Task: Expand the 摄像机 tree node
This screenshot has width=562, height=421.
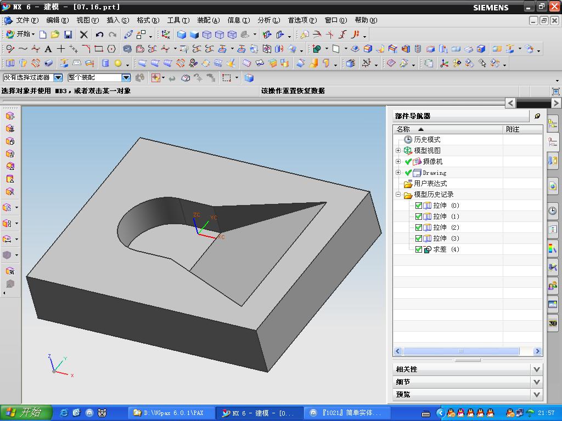Action: click(x=398, y=162)
